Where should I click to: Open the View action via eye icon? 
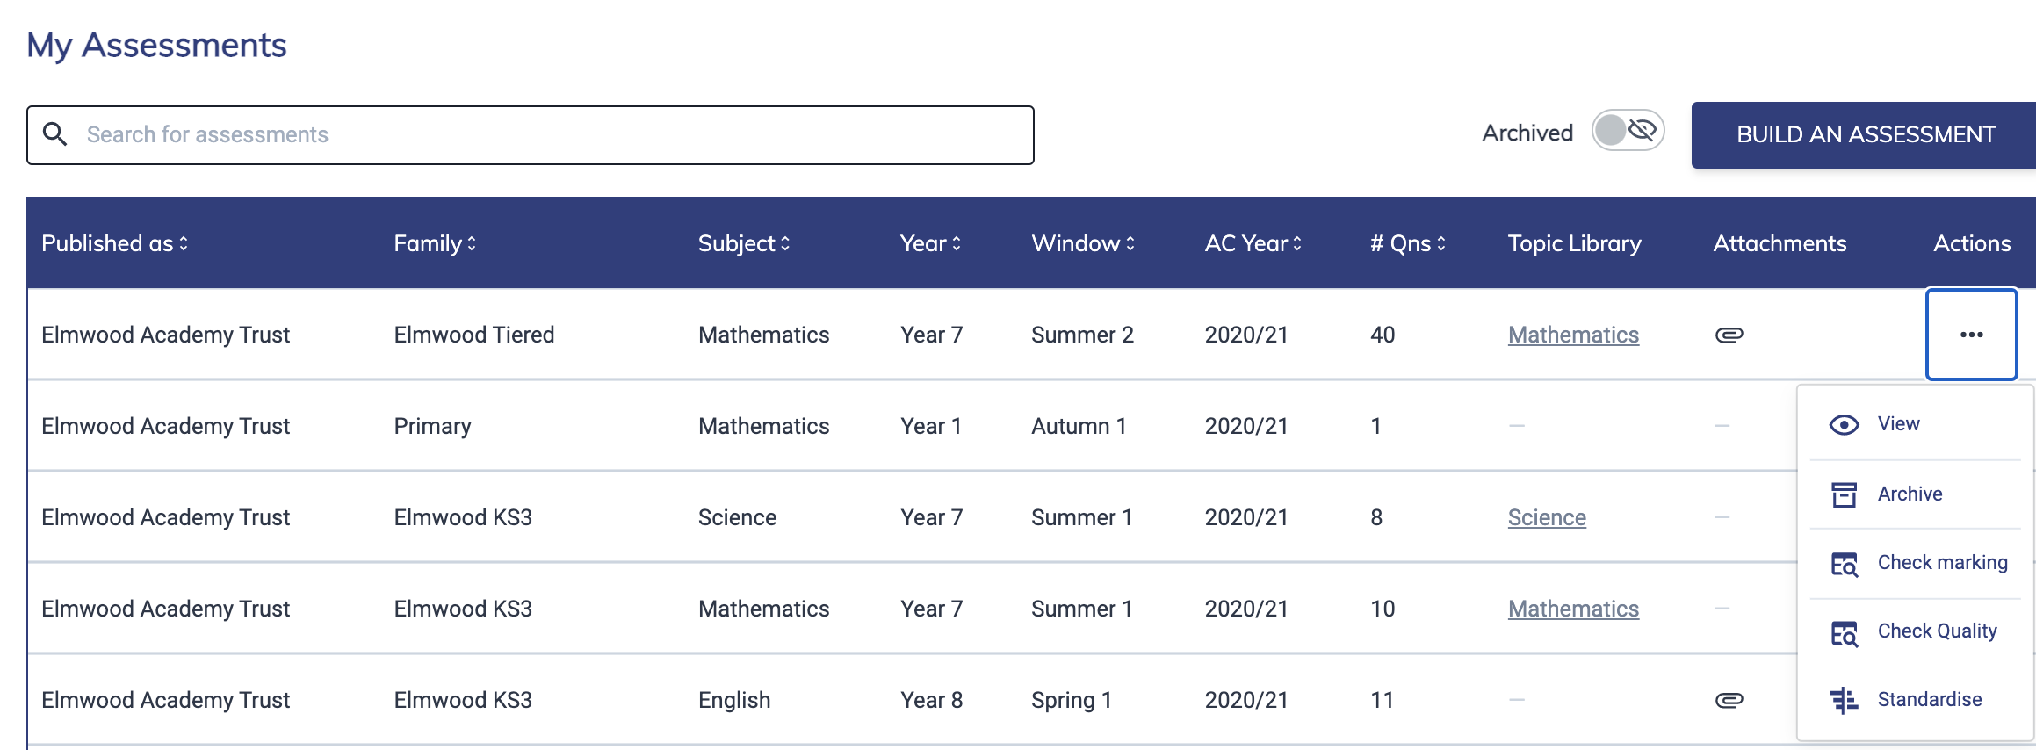1843,423
